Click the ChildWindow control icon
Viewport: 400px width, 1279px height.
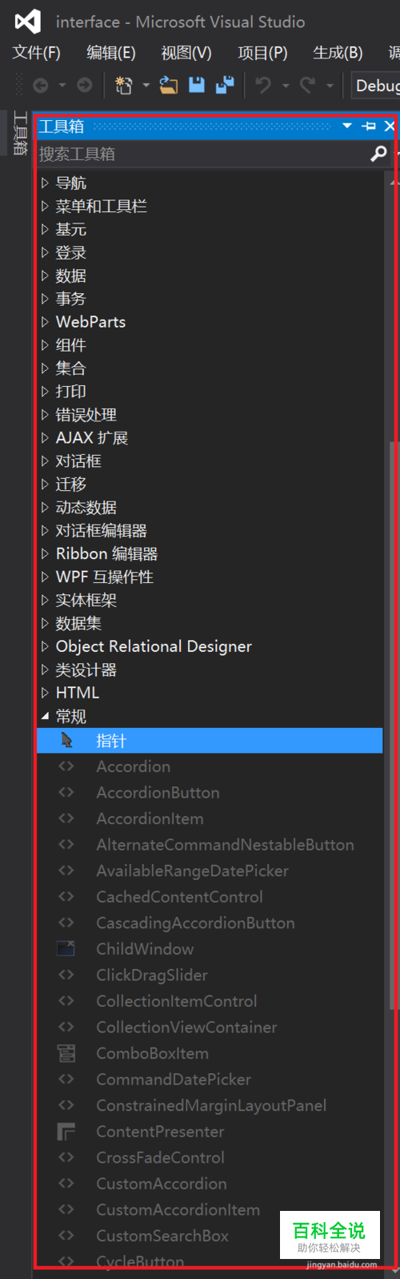click(x=66, y=949)
